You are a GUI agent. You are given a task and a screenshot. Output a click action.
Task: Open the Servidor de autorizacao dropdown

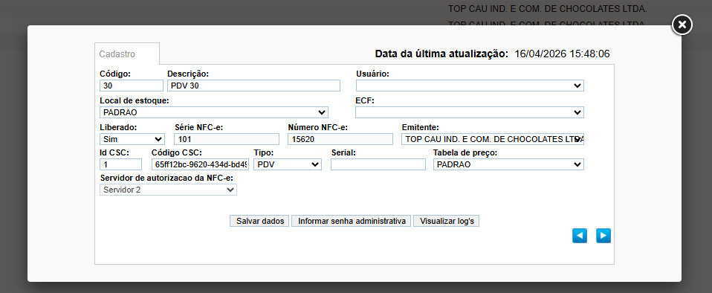[168, 190]
